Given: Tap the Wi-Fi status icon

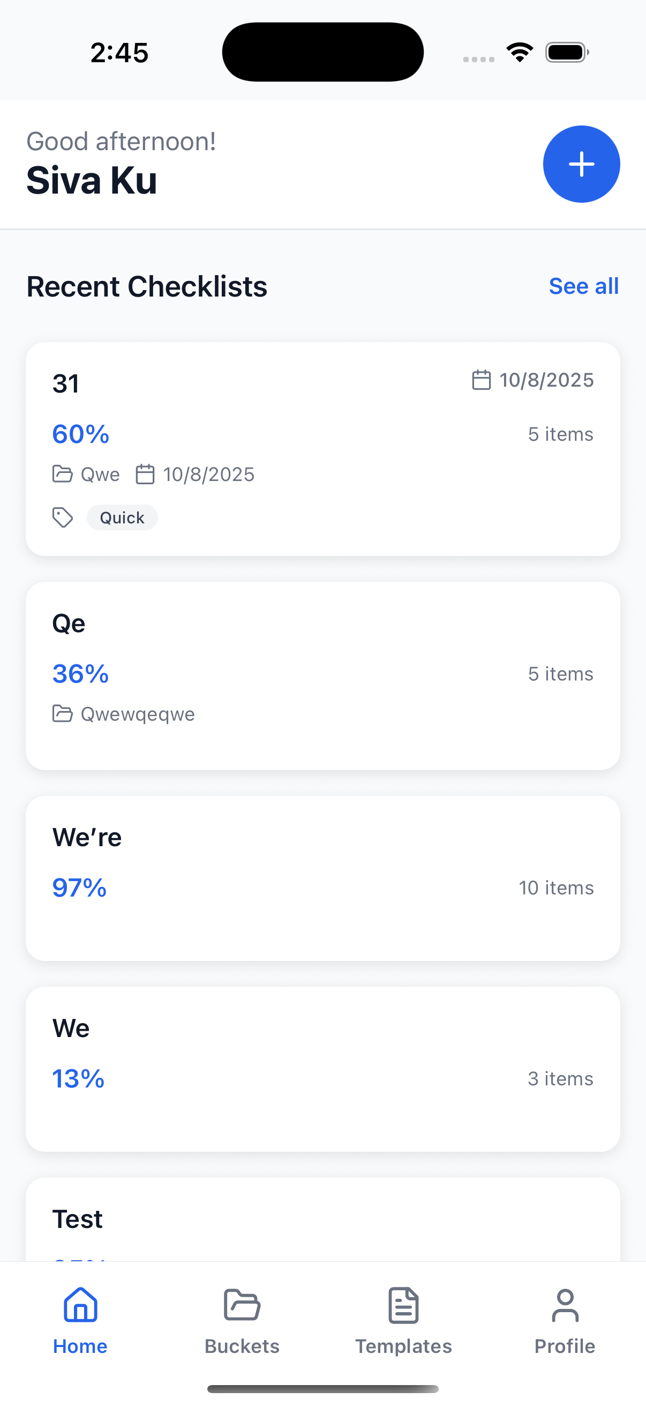Looking at the screenshot, I should click(x=520, y=53).
